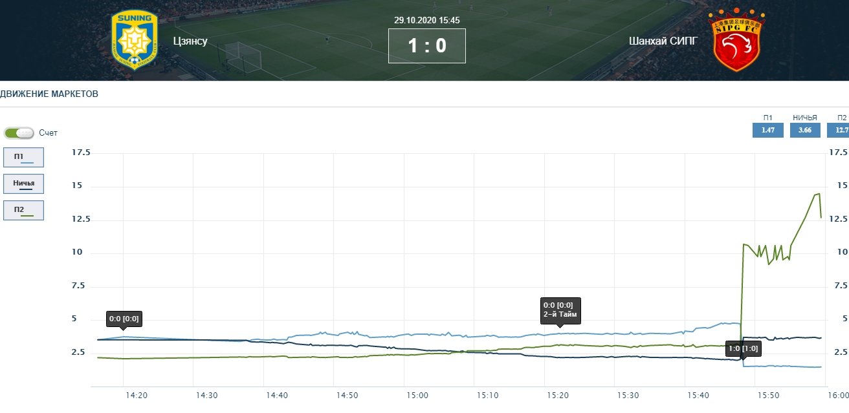849x413 pixels.
Task: Hide the Ничья line via legend
Action: 23,184
